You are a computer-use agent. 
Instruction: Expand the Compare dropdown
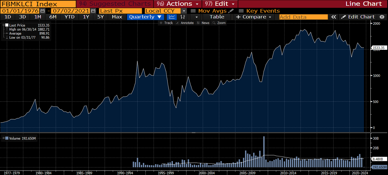[x=254, y=17]
